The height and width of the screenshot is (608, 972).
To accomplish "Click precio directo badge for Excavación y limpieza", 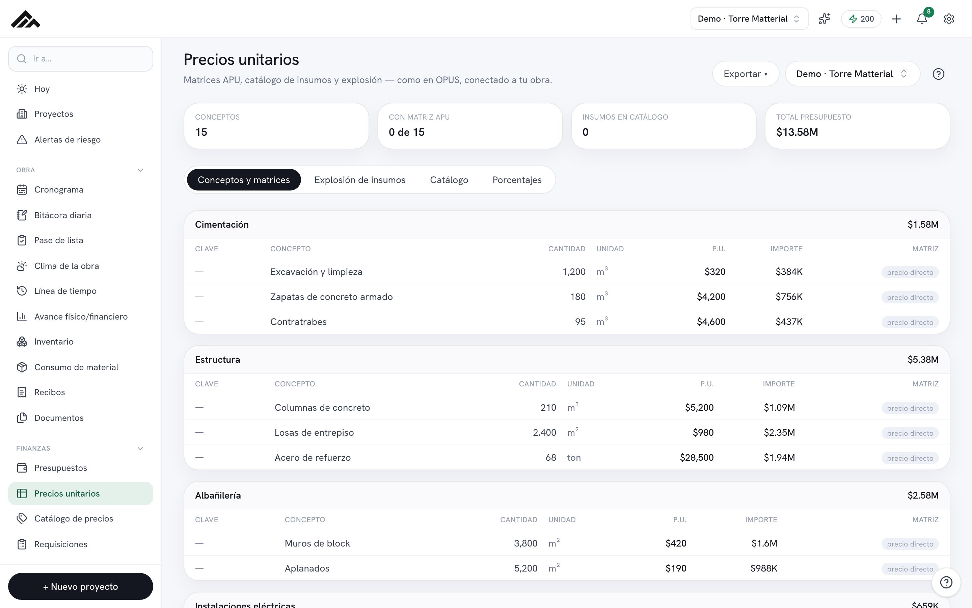I will (x=910, y=272).
